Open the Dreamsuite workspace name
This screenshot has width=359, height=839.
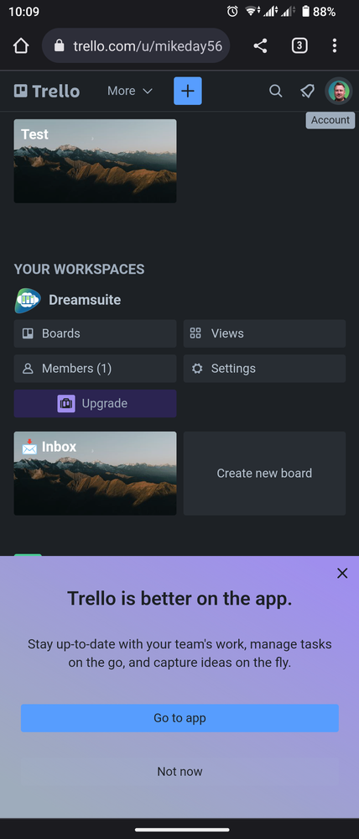[x=85, y=300]
